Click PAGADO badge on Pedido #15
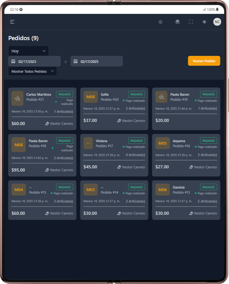This screenshot has width=229, height=284. (65, 187)
